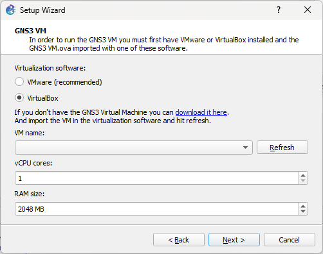
Task: Click the 'VM name:' label
Action: point(30,133)
